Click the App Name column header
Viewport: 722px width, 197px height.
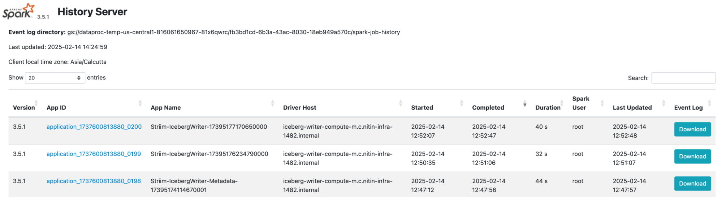(x=166, y=108)
